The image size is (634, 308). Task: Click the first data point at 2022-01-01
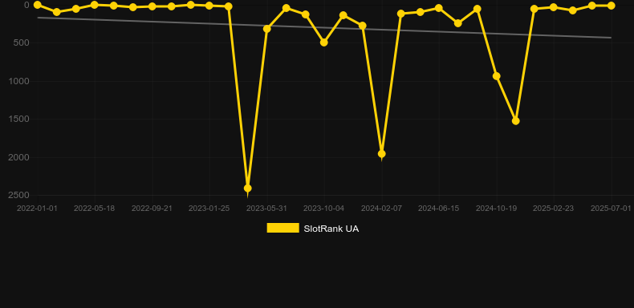[x=38, y=5]
